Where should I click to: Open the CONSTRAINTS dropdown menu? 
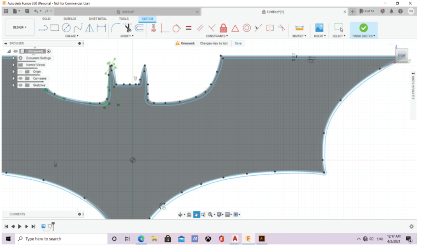217,36
